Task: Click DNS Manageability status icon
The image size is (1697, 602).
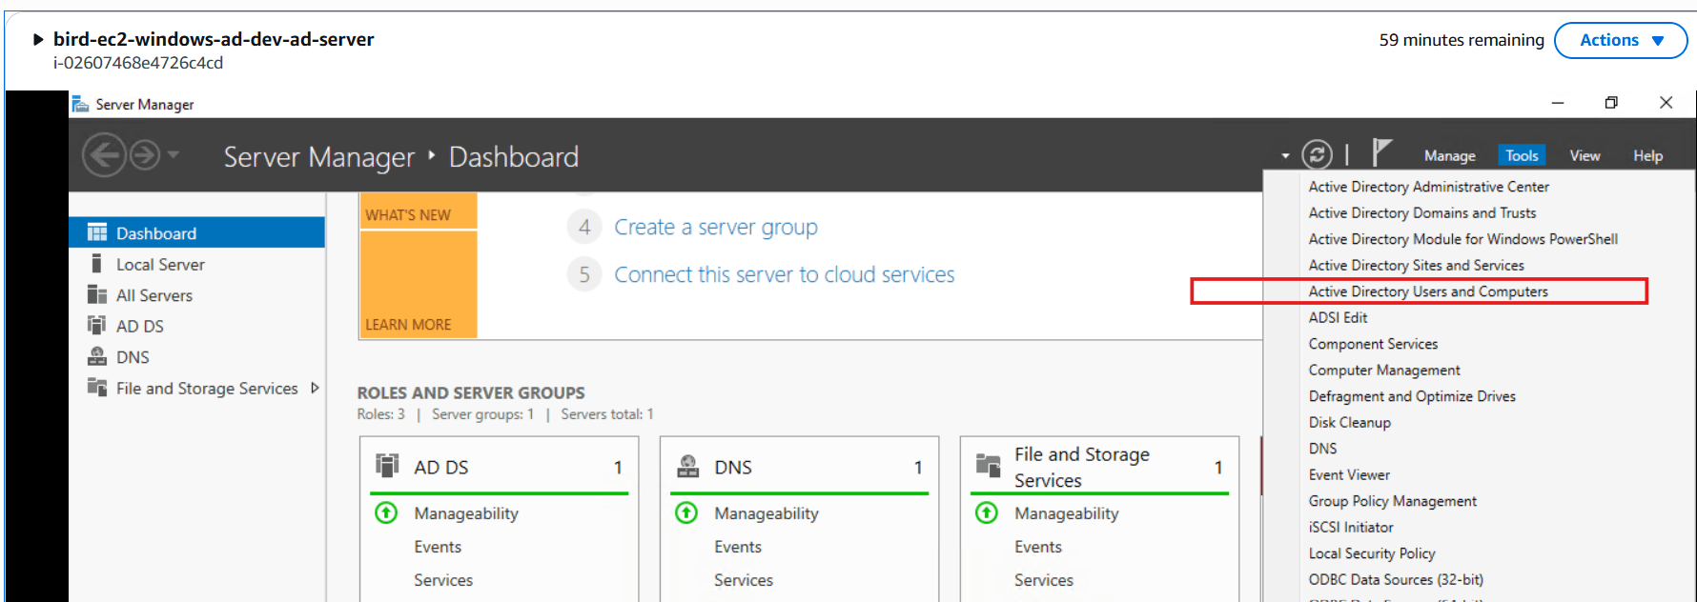Action: (x=686, y=512)
